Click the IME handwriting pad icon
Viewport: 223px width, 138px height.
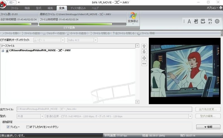pyautogui.click(x=196, y=21)
